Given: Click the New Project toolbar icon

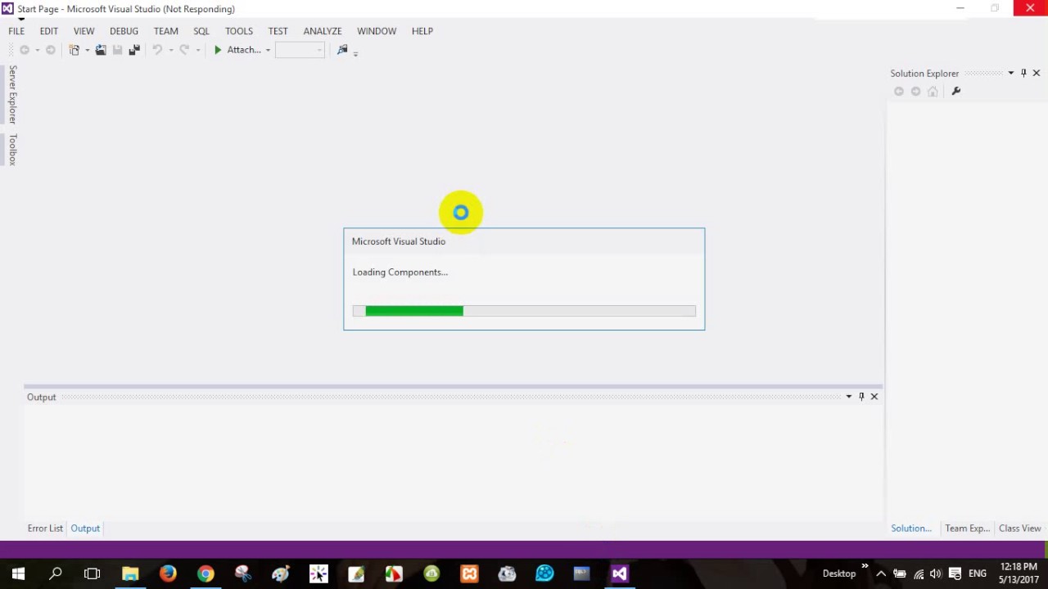Looking at the screenshot, I should coord(75,50).
